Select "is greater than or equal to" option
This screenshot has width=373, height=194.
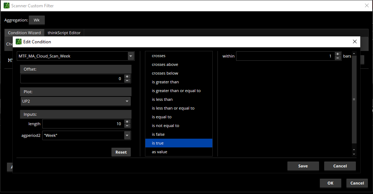coord(176,91)
